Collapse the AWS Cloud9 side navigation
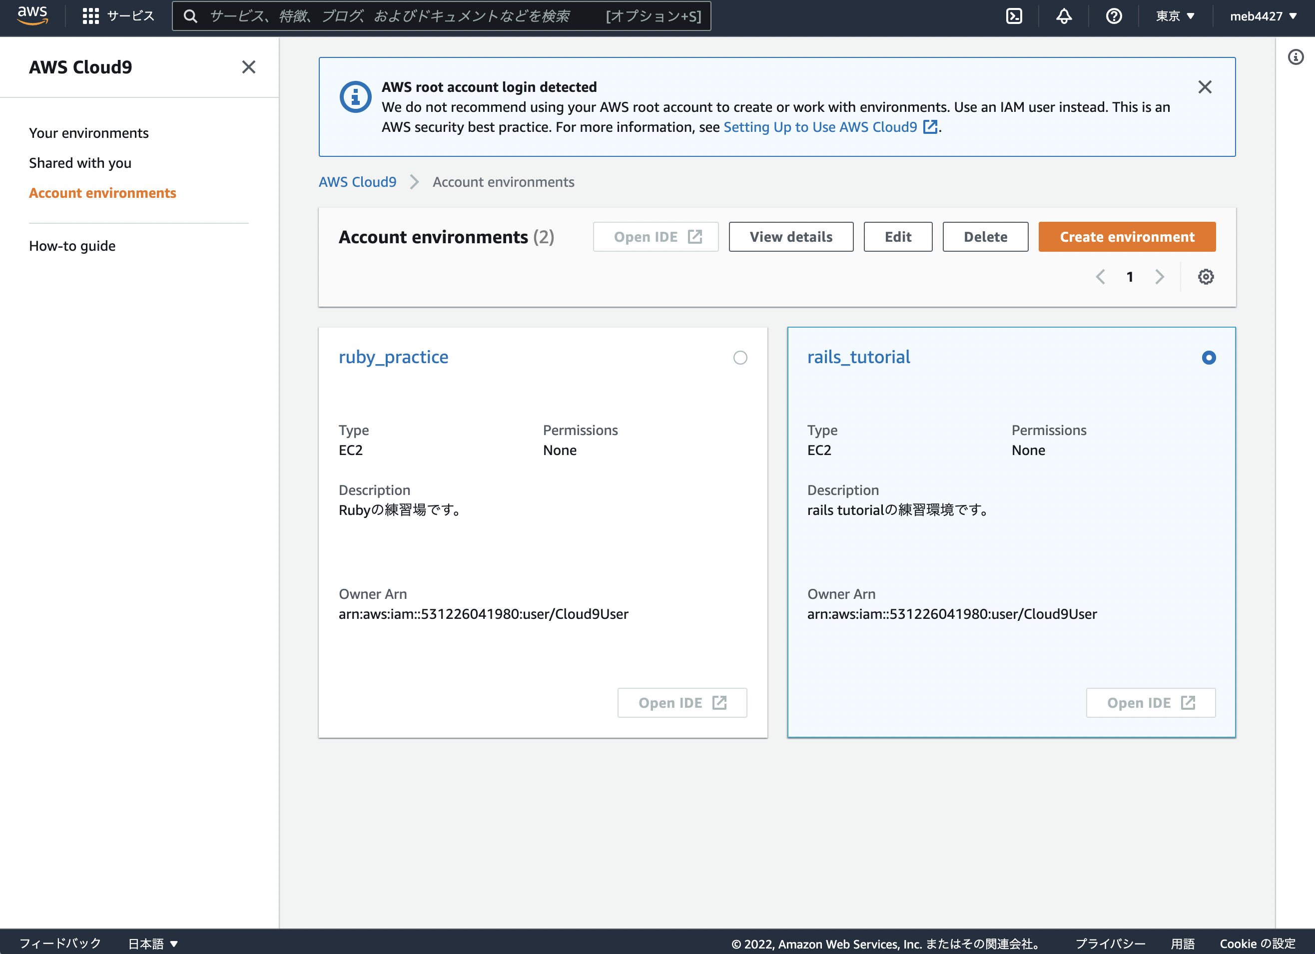This screenshot has height=954, width=1315. [x=249, y=67]
